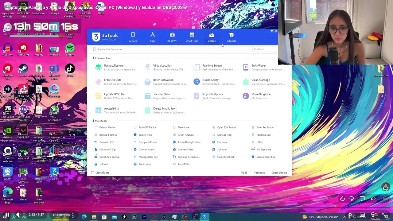Screen dimensions: 393x221
Task: Like the video with thumbs up
Action: point(342,199)
